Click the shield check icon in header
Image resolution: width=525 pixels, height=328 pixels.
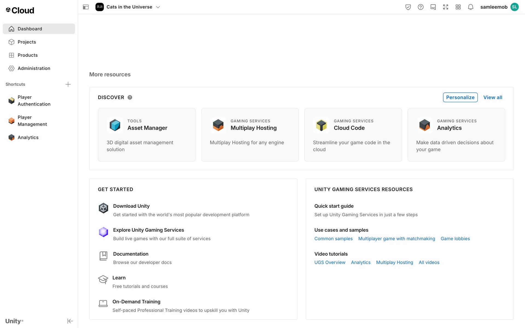[x=408, y=7]
